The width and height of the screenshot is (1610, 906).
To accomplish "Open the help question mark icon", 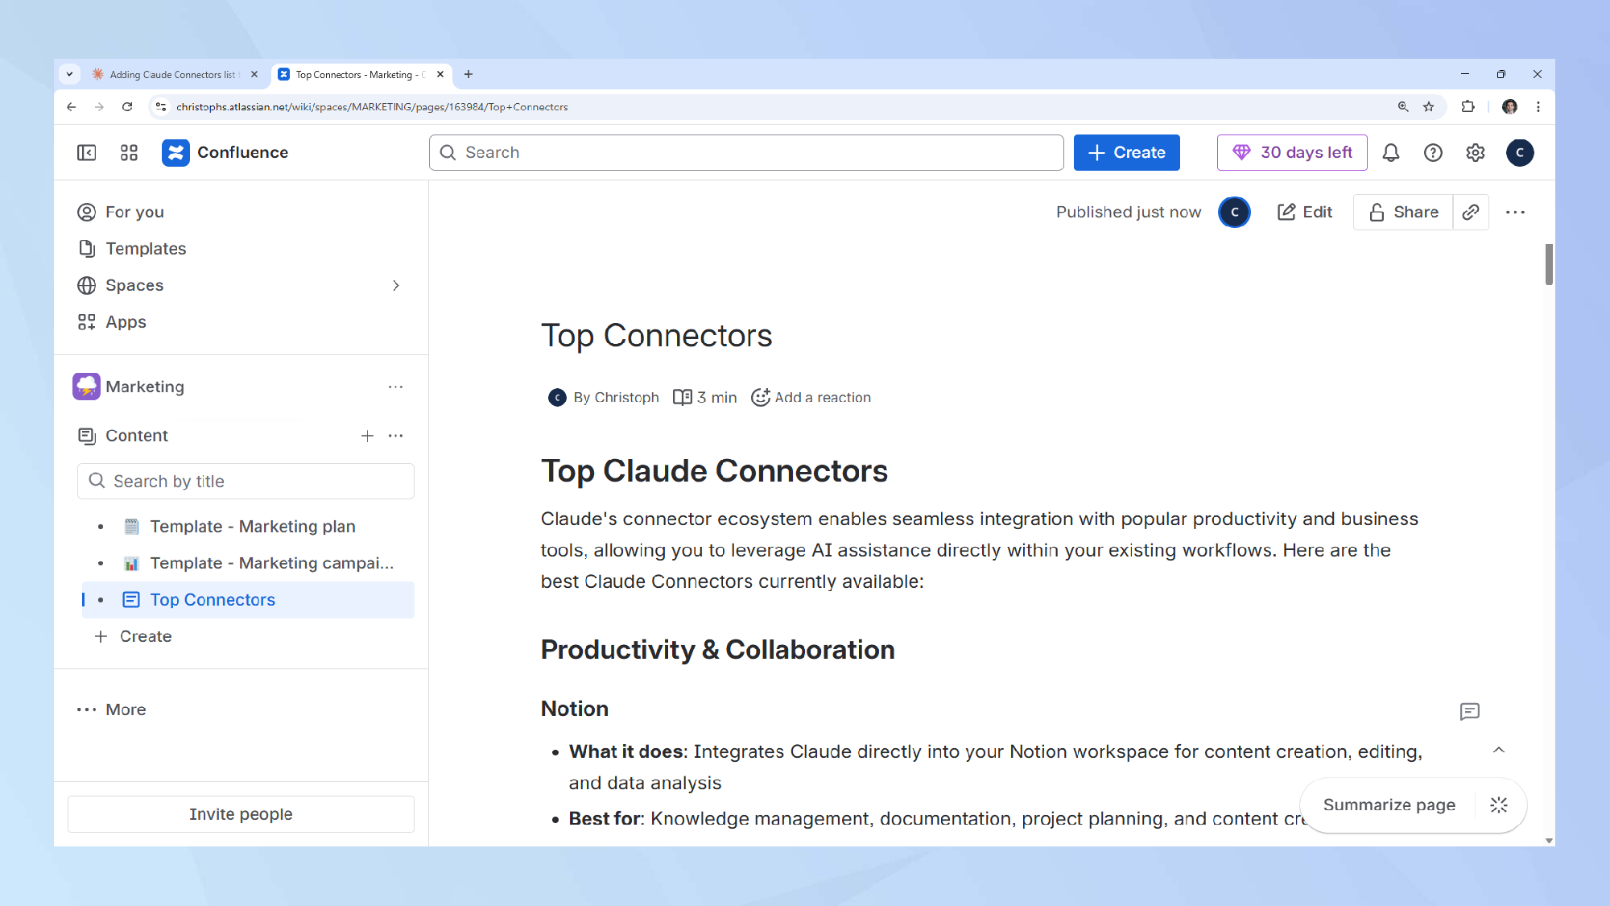I will pyautogui.click(x=1433, y=153).
